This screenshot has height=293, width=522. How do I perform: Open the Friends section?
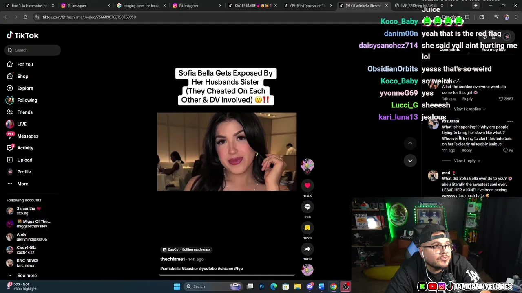tap(25, 112)
